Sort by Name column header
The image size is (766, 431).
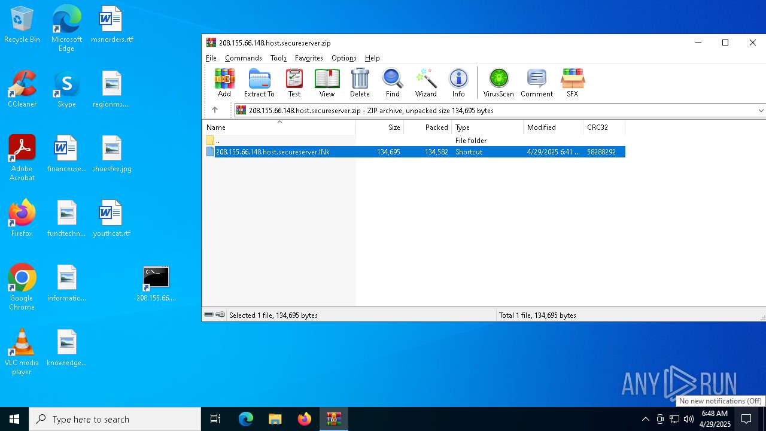pos(279,128)
